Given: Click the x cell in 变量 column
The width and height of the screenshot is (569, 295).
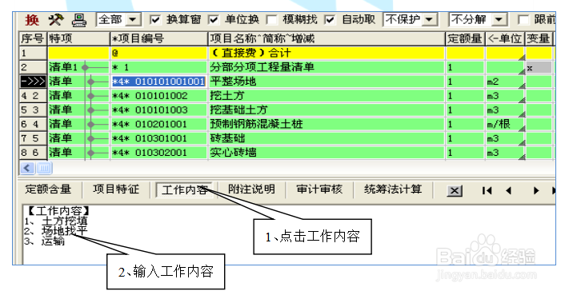Looking at the screenshot, I should pos(539,67).
